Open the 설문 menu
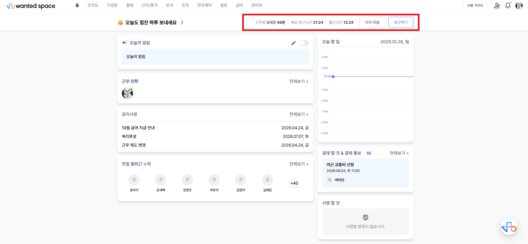528x244 pixels. tap(224, 5)
